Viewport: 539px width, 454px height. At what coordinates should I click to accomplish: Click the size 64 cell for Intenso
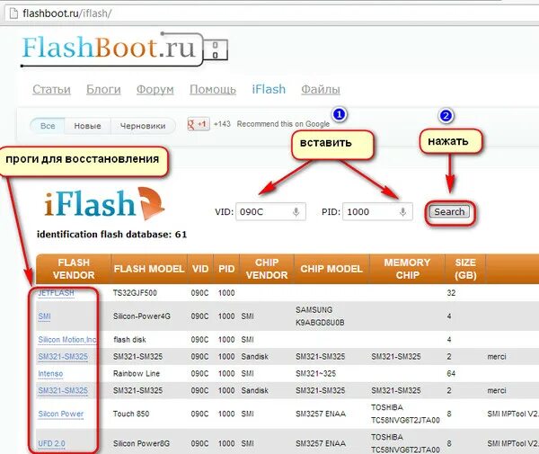click(x=451, y=373)
